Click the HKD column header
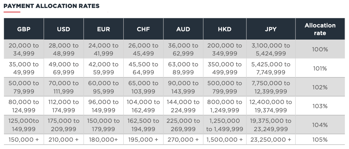 [x=224, y=29]
